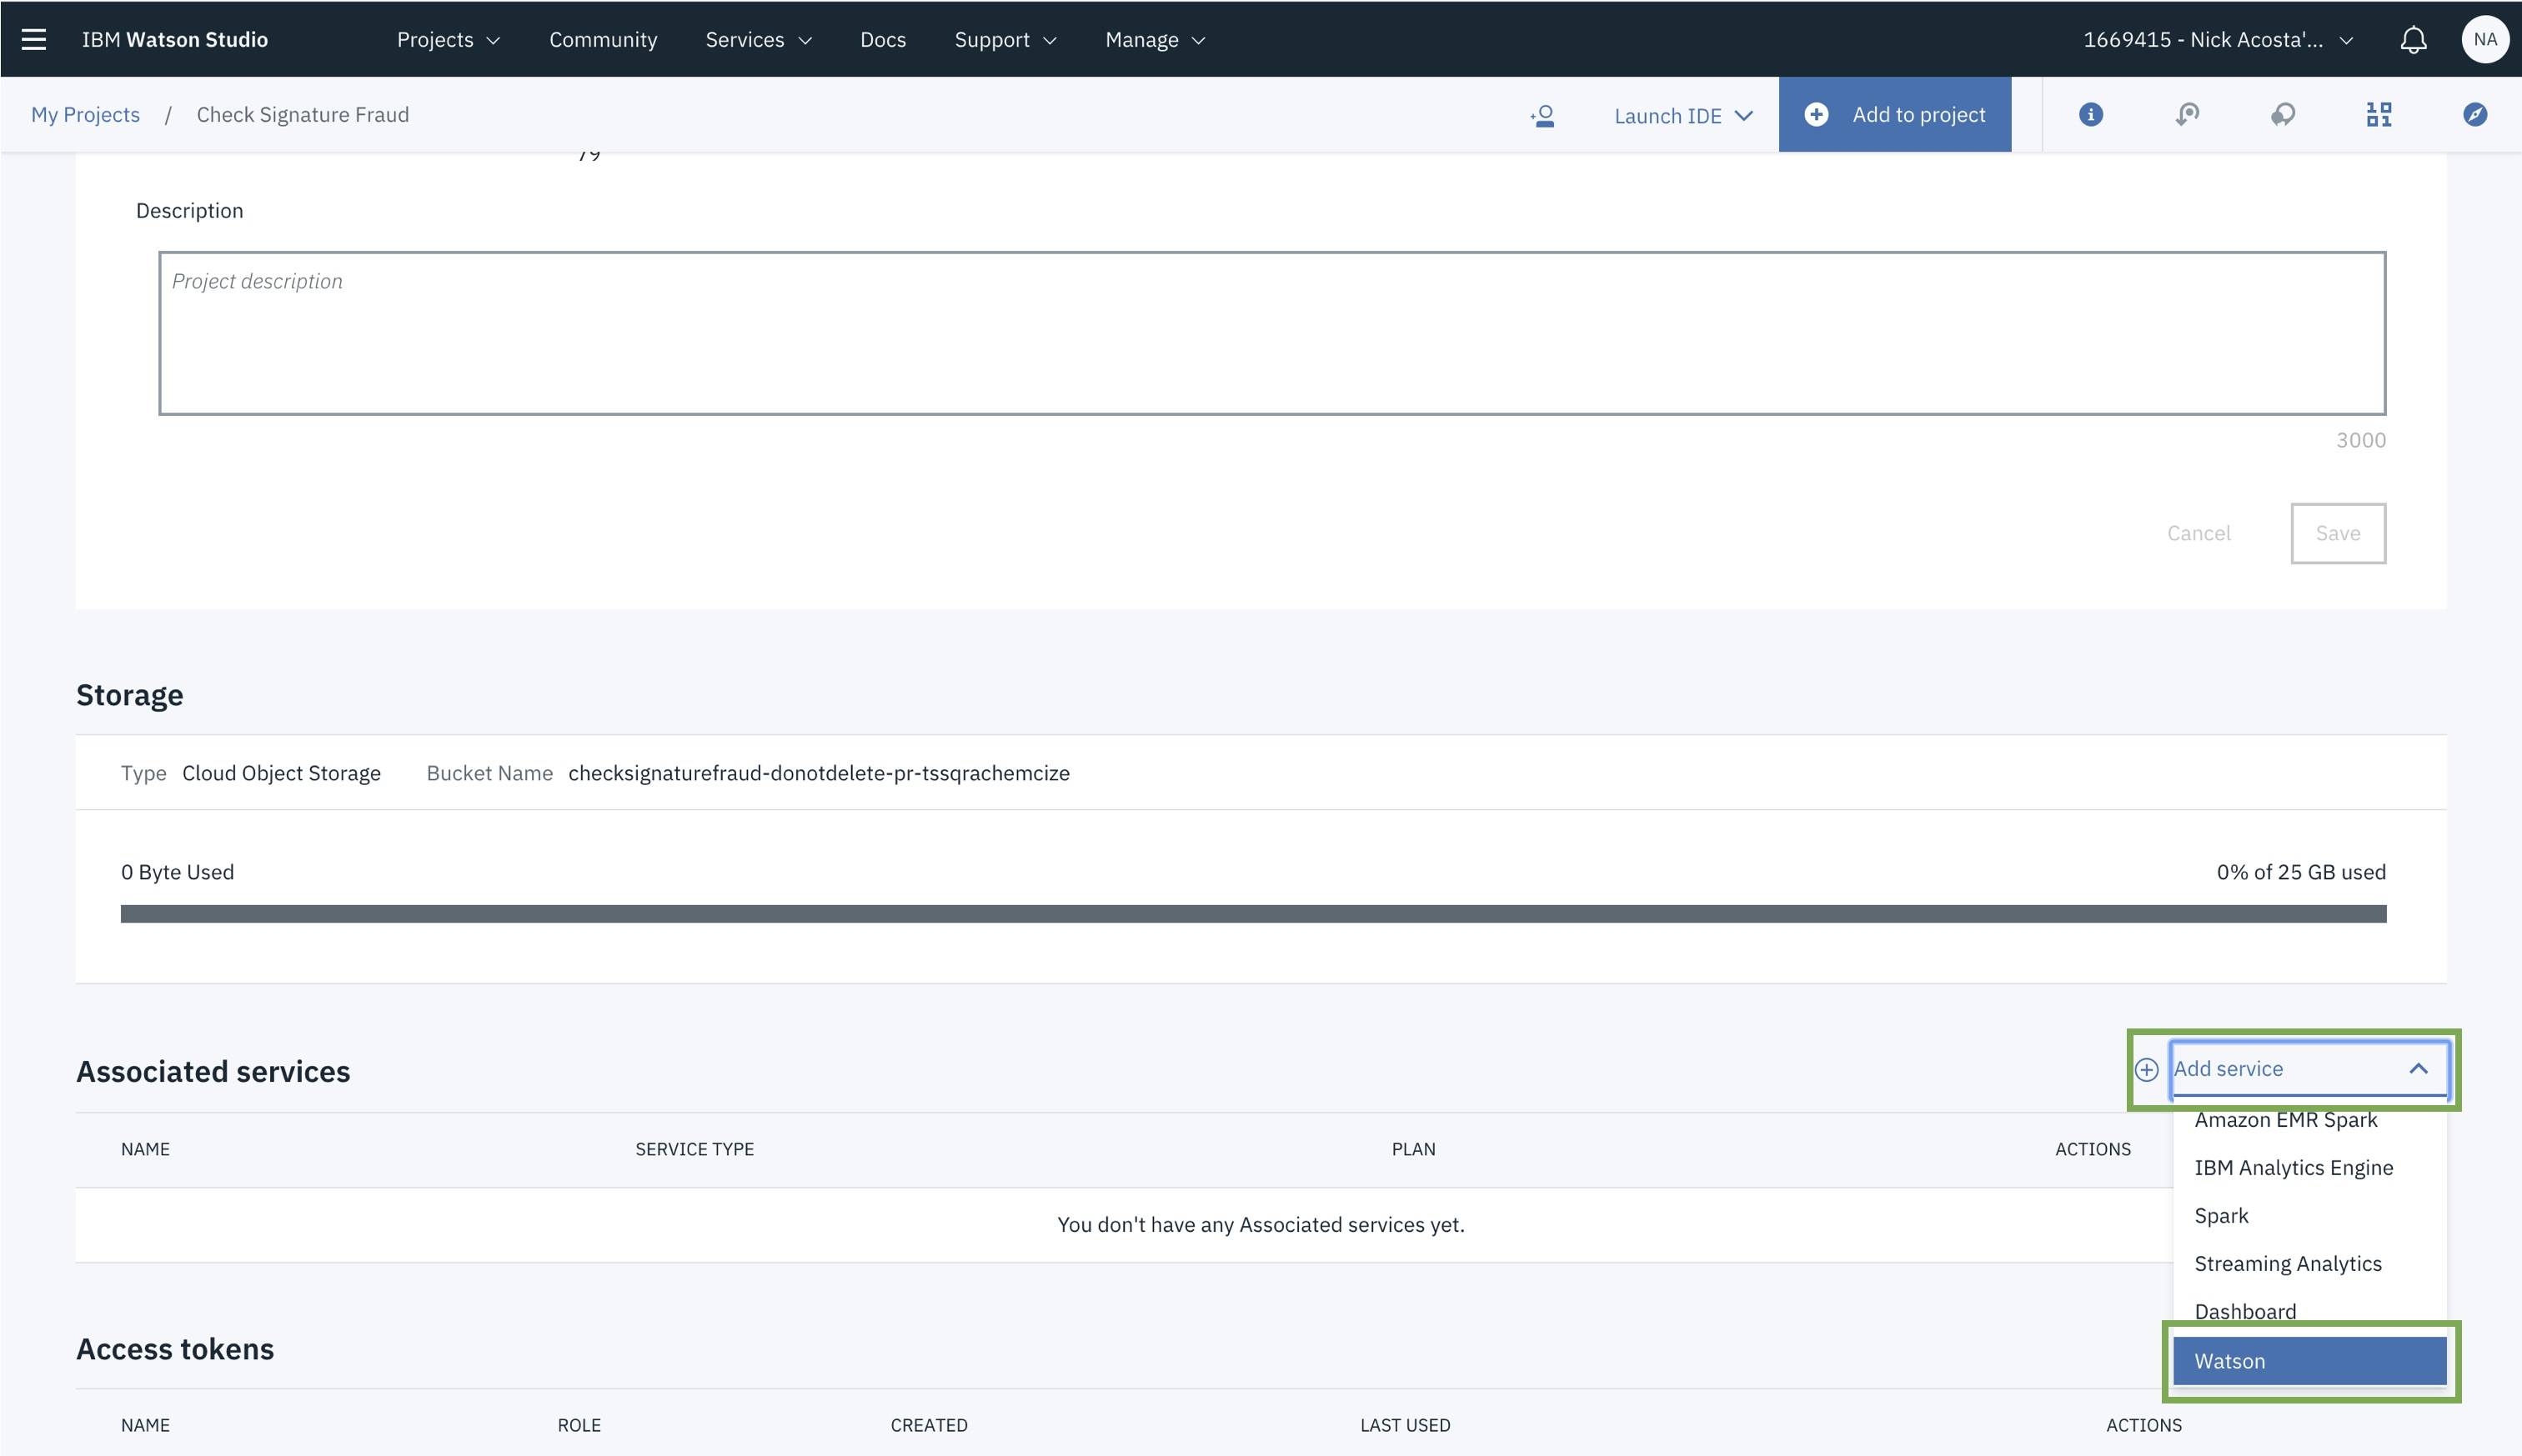Screen dimensions: 2522x1456
Task: Select Dashboard from service list
Action: [2309, 1311]
